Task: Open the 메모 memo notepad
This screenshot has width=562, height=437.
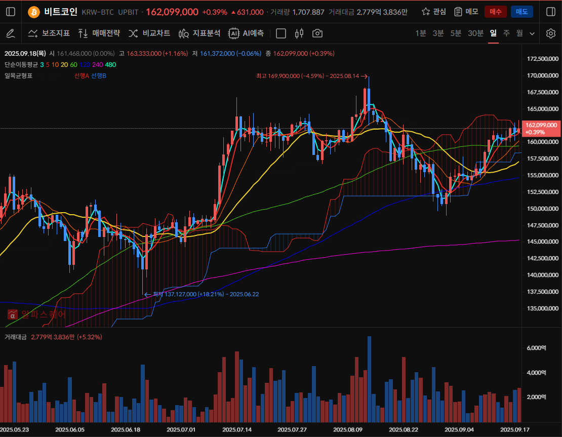Action: point(466,12)
